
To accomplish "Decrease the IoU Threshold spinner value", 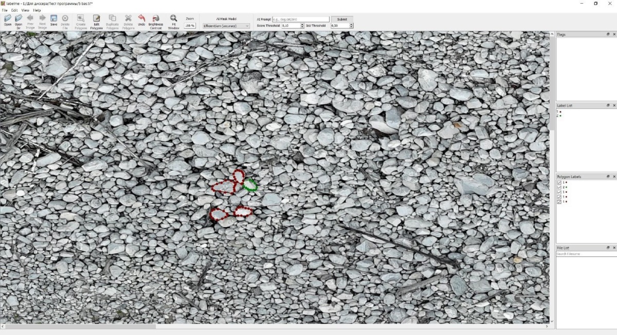I will (x=351, y=27).
